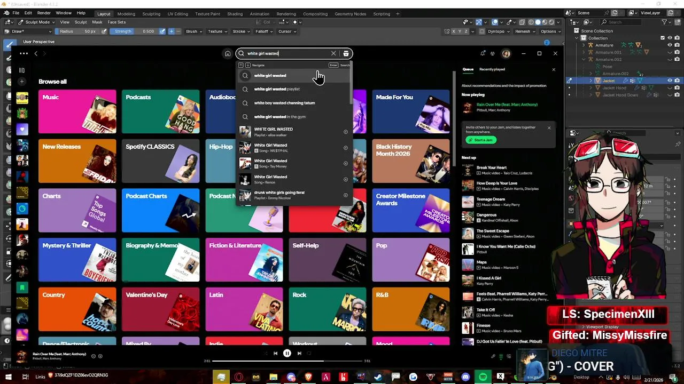Screen dimensions: 684x384
Task: Hide Armature in viewport via eye icon
Action: pos(670,45)
